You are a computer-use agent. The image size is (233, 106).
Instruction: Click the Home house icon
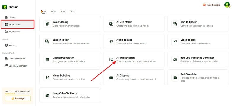coord(6,17)
